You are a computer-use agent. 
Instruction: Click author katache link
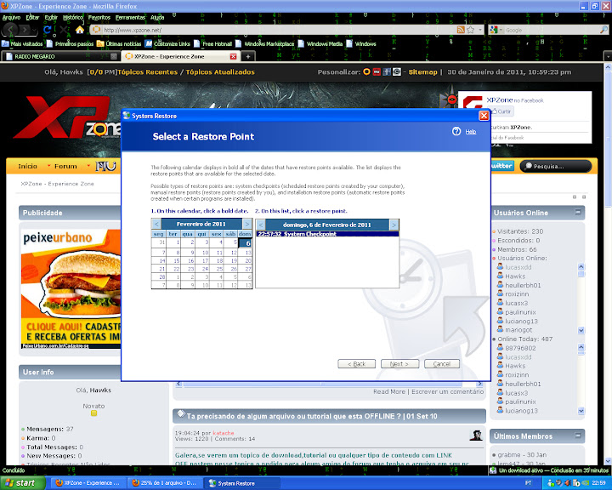tap(224, 433)
